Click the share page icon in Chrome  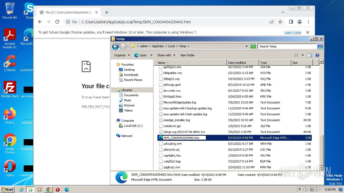pos(272,22)
